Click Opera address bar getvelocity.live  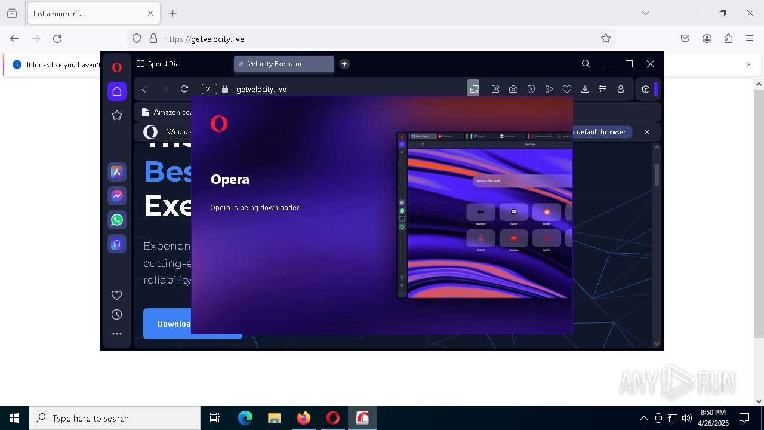click(x=261, y=89)
